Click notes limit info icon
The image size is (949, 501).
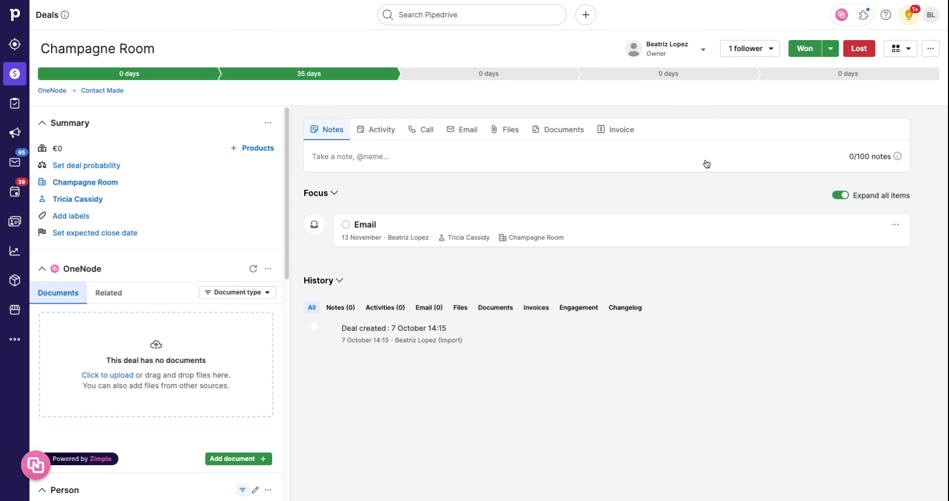point(897,156)
